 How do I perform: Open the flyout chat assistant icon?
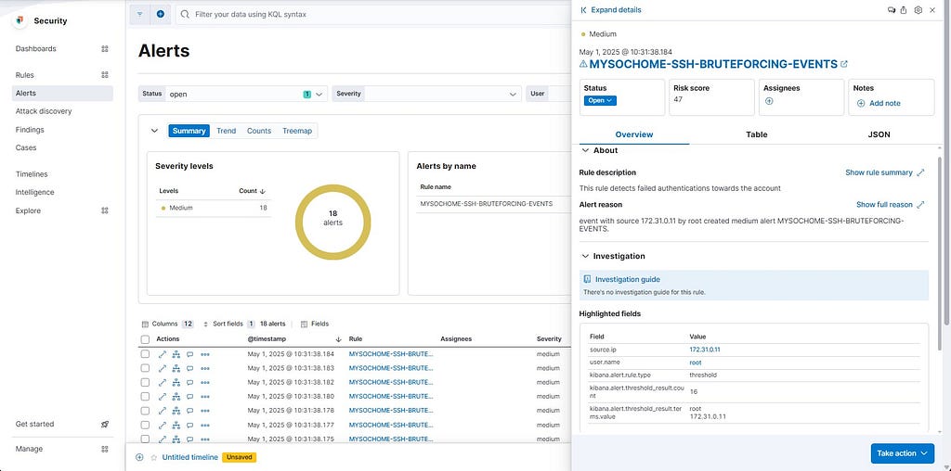pyautogui.click(x=891, y=9)
